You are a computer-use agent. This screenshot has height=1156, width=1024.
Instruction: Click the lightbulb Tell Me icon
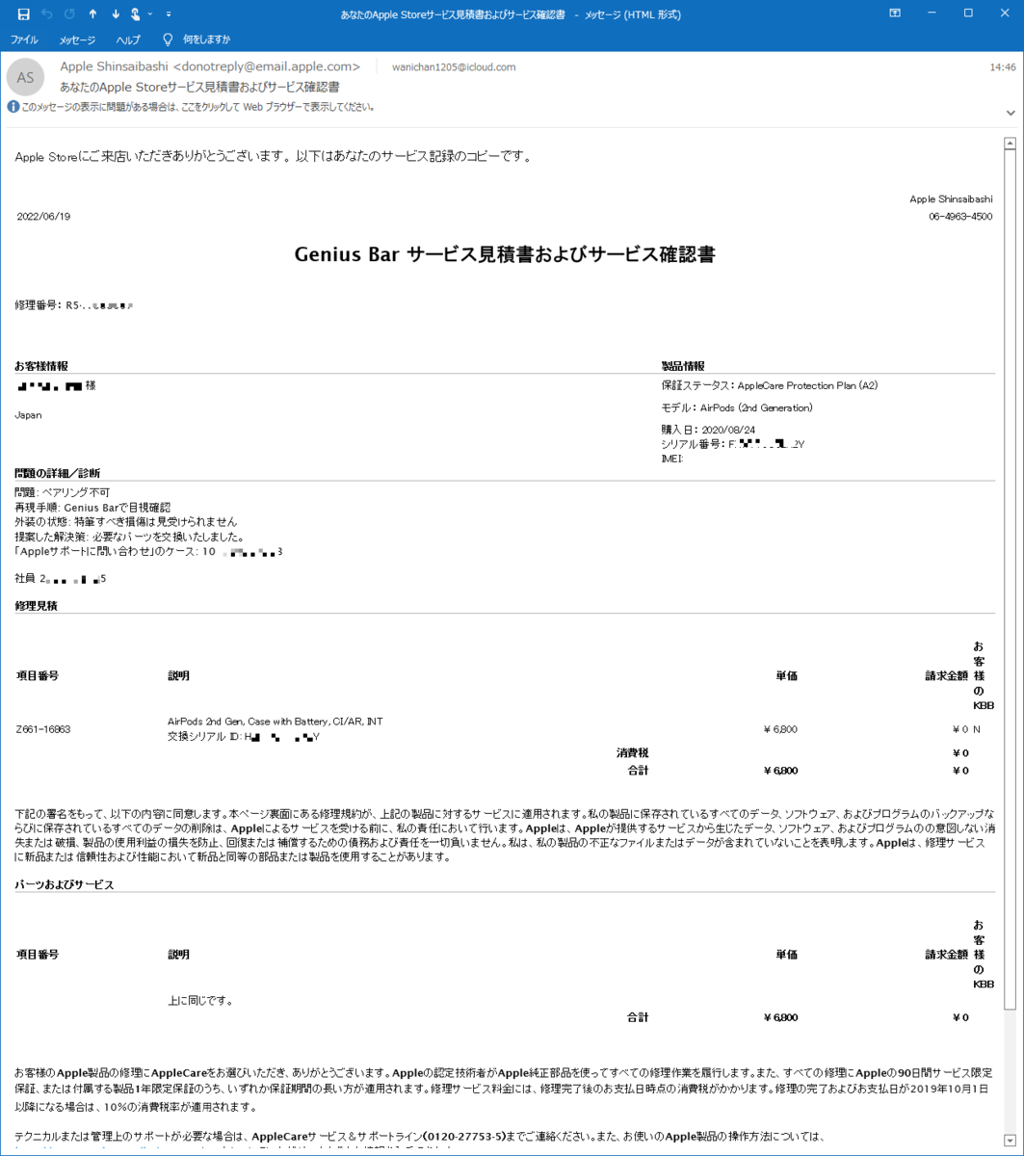[x=168, y=39]
